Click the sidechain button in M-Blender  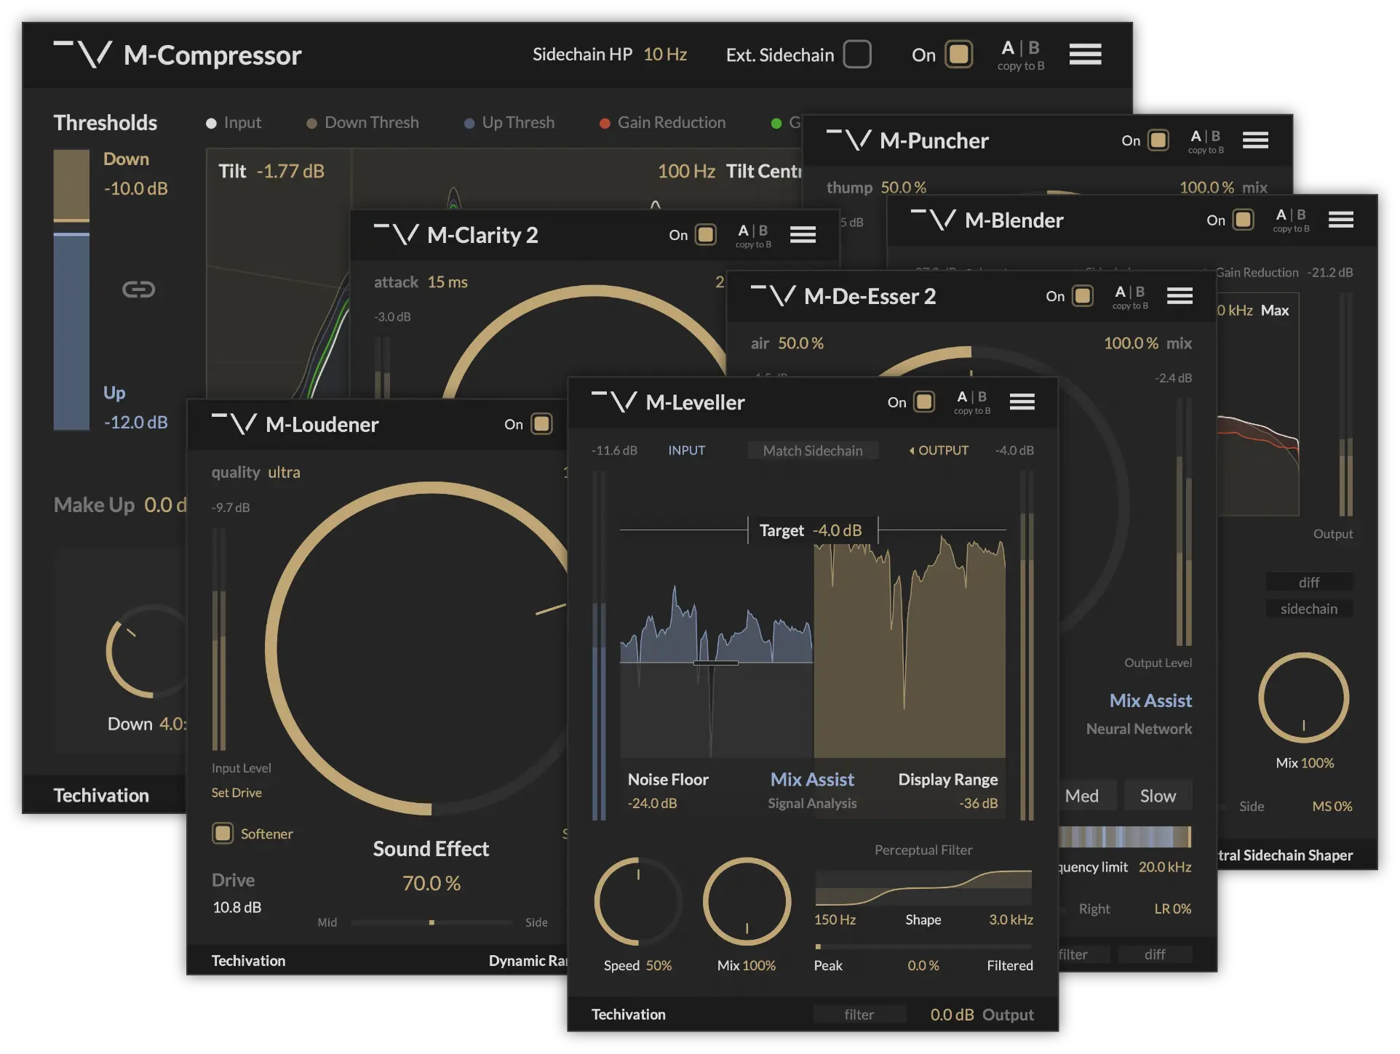pyautogui.click(x=1309, y=609)
